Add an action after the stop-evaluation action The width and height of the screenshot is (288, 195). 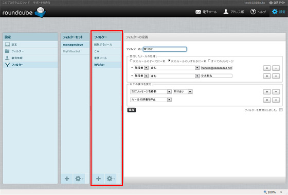point(267,100)
